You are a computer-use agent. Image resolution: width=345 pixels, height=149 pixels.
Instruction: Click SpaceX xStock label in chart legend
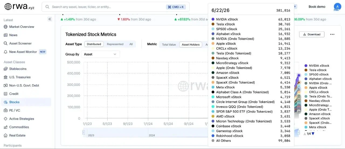319,118
